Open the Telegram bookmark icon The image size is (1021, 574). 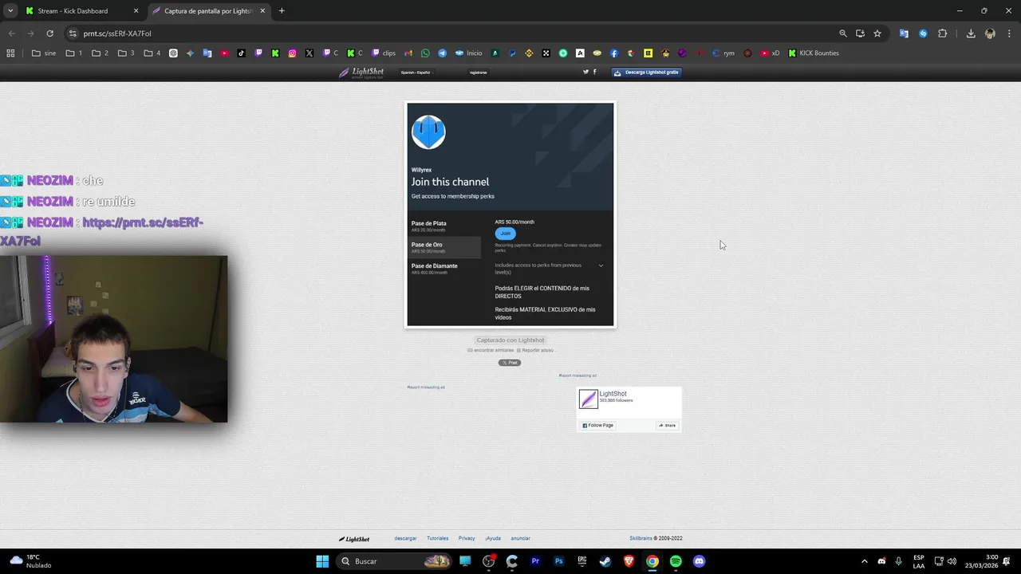pos(442,53)
